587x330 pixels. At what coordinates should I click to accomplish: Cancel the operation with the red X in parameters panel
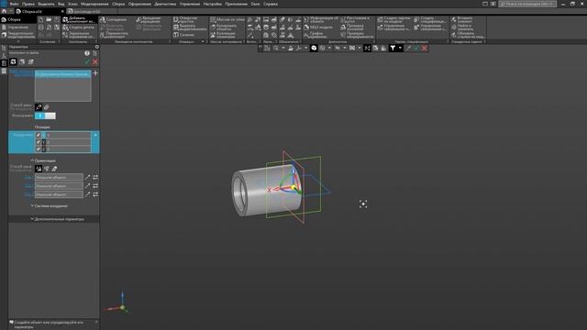coord(95,61)
